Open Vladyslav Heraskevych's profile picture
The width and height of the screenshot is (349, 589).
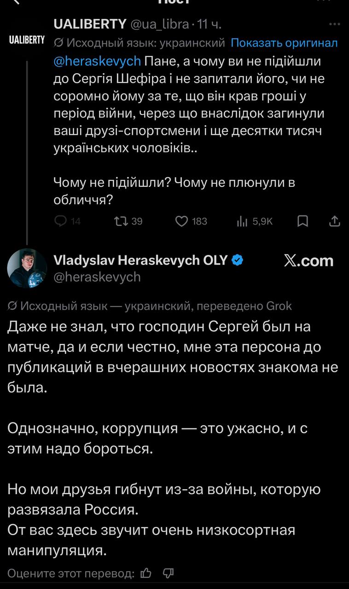(x=28, y=268)
